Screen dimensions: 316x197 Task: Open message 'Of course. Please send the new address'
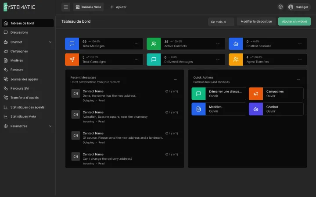pos(125,138)
